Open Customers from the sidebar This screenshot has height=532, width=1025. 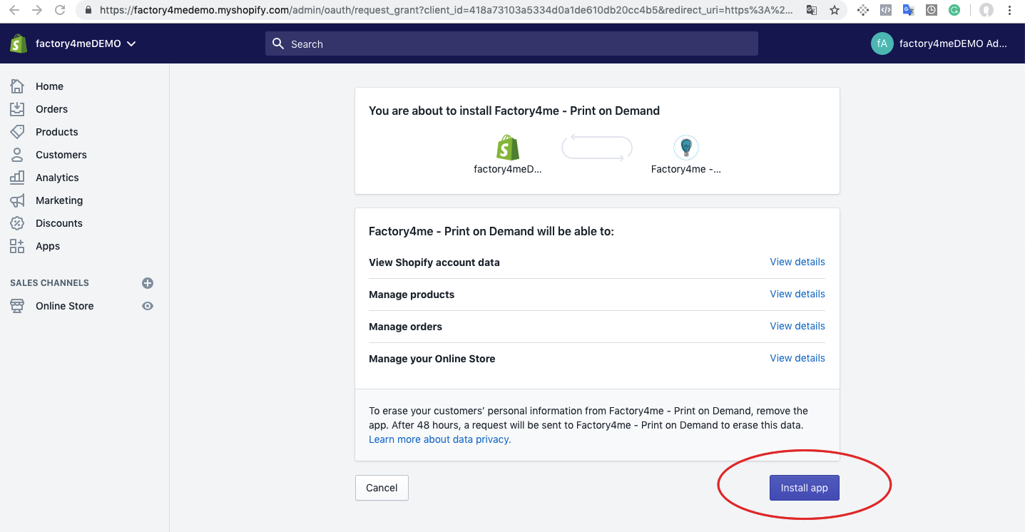tap(61, 155)
